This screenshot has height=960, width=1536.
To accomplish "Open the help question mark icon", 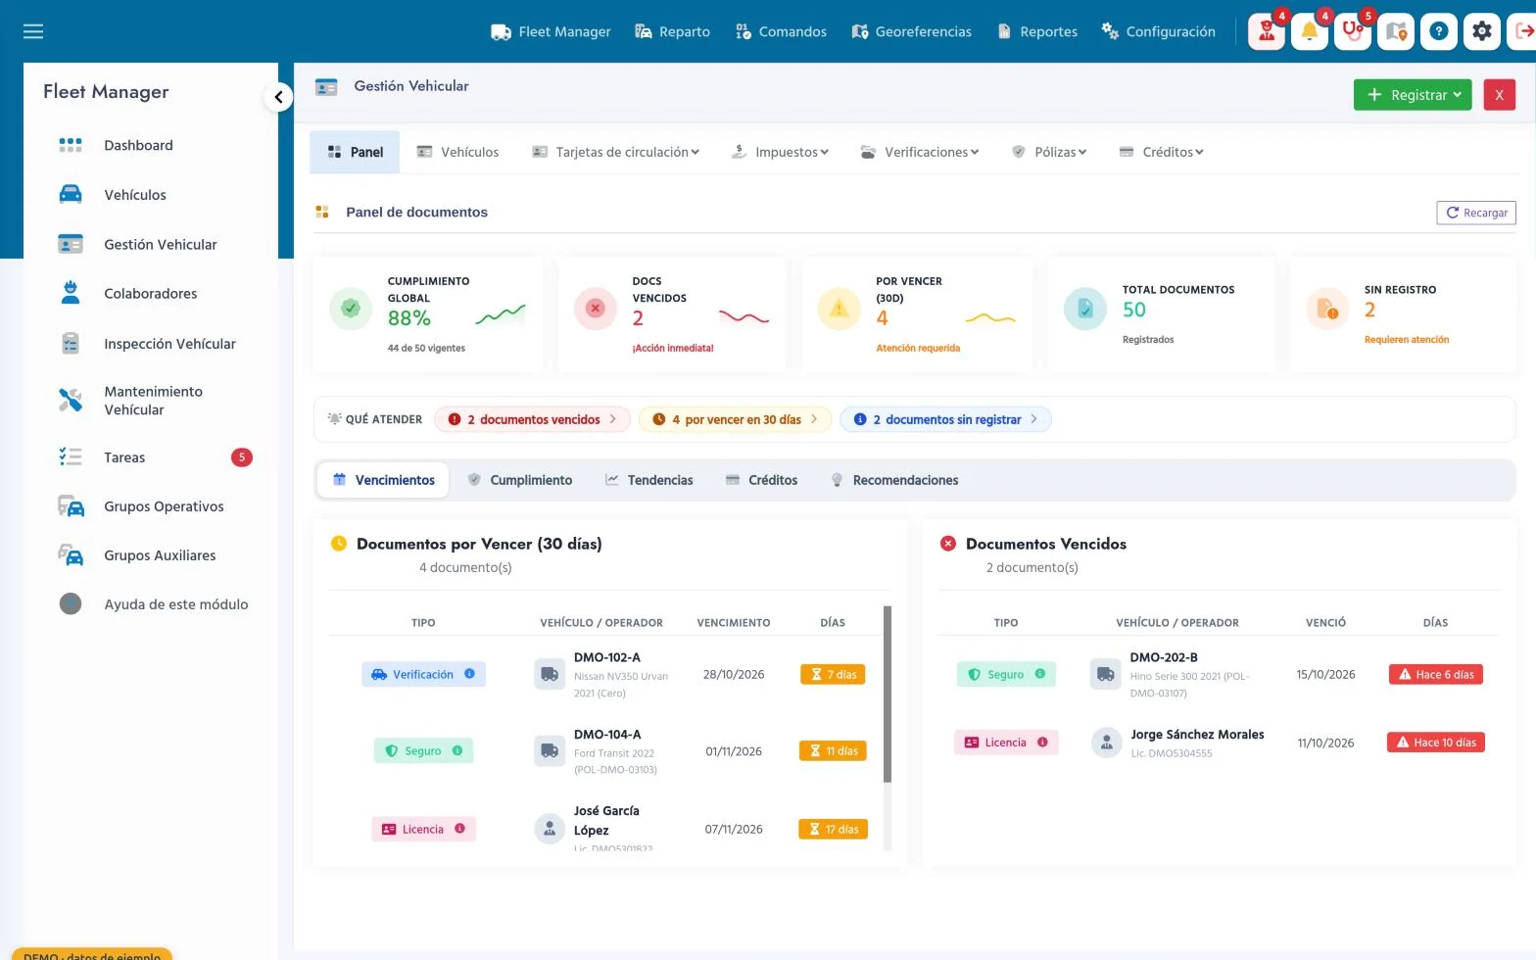I will click(1439, 31).
